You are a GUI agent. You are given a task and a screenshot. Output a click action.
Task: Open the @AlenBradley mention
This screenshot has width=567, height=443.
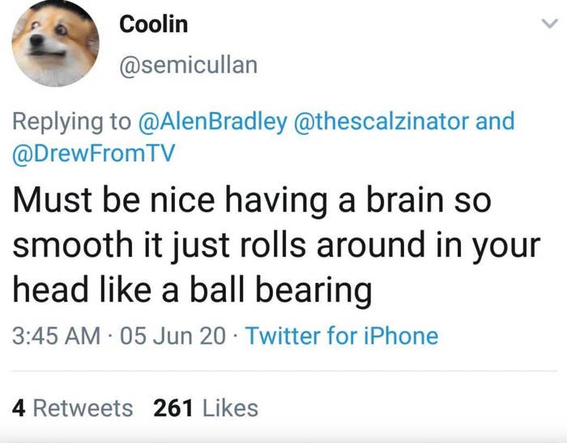(214, 121)
